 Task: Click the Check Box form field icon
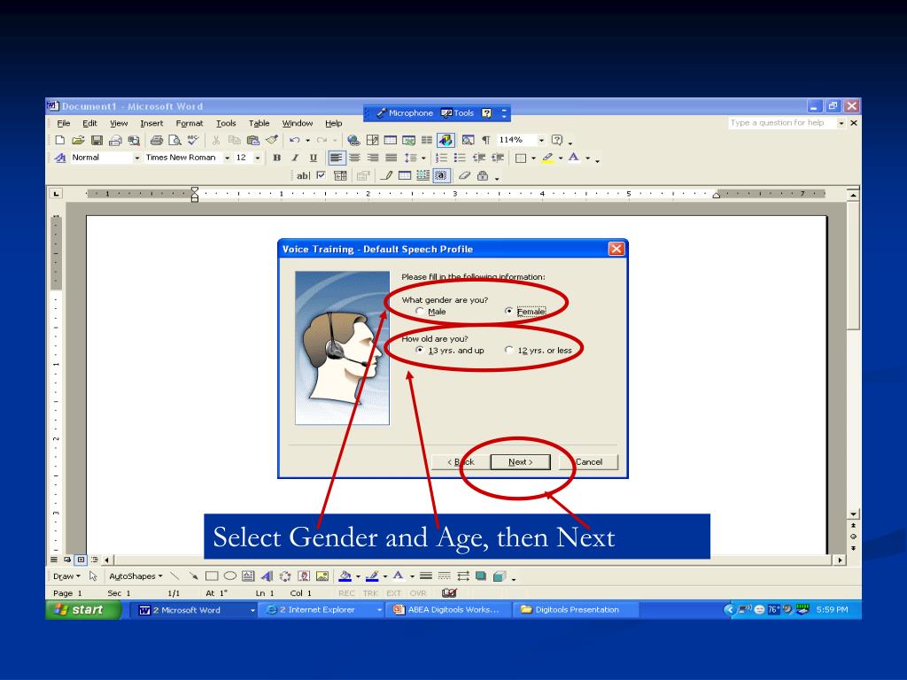tap(321, 176)
